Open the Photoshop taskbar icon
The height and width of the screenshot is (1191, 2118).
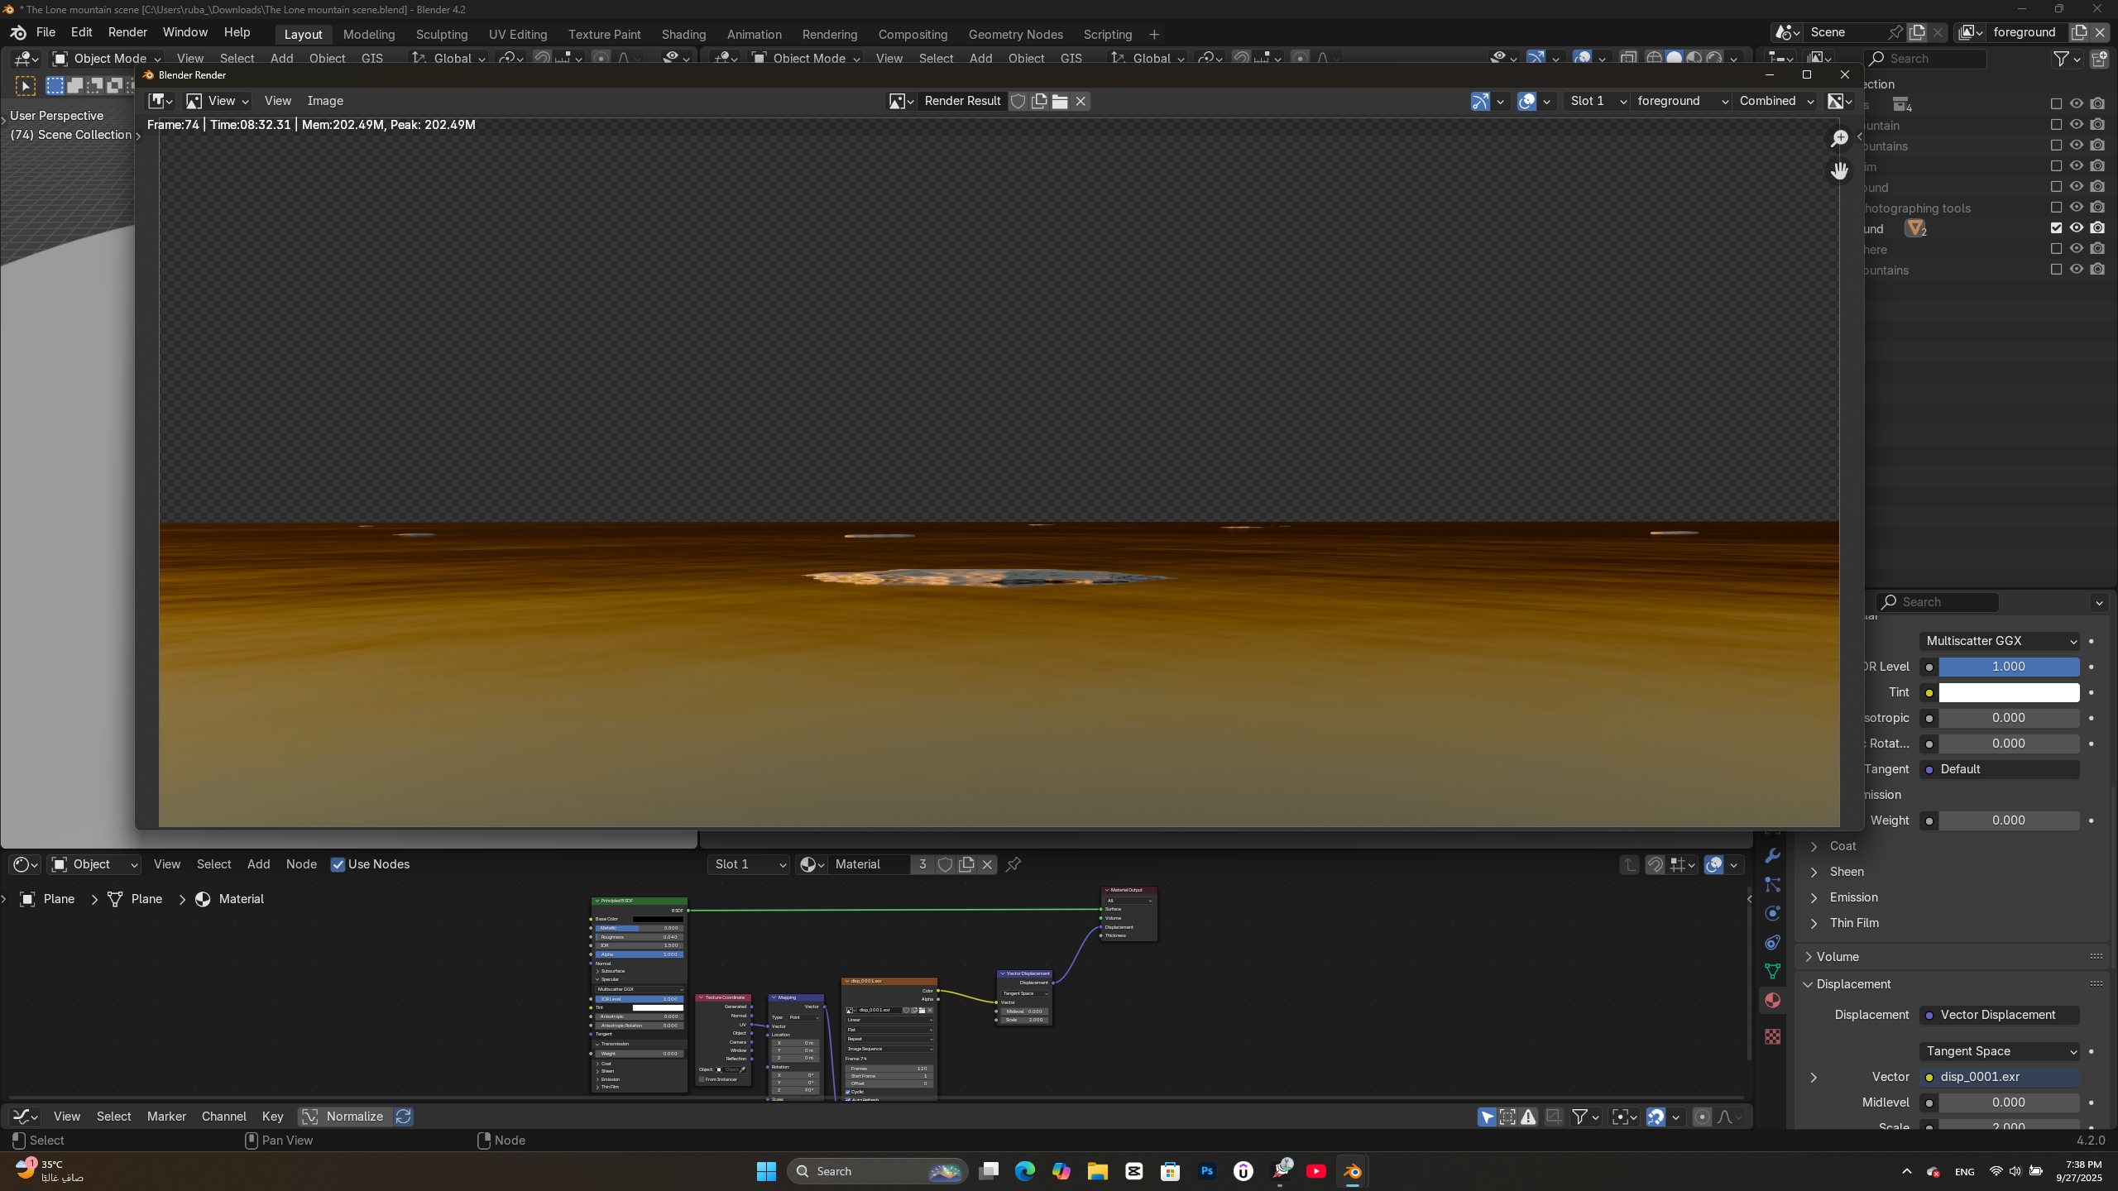click(x=1207, y=1171)
